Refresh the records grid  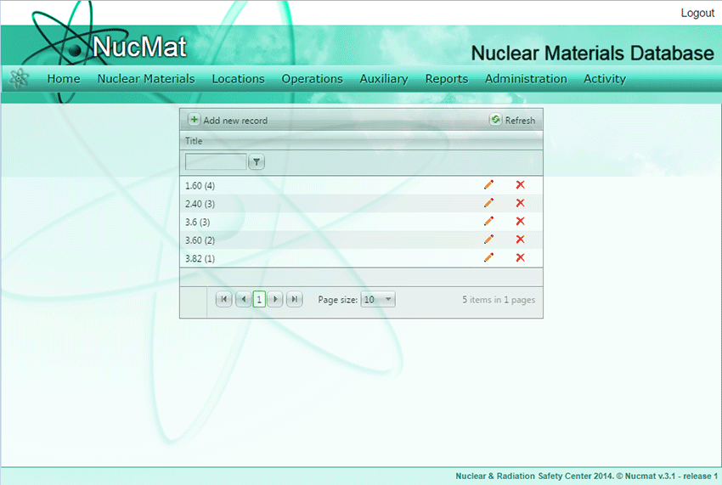(x=512, y=121)
